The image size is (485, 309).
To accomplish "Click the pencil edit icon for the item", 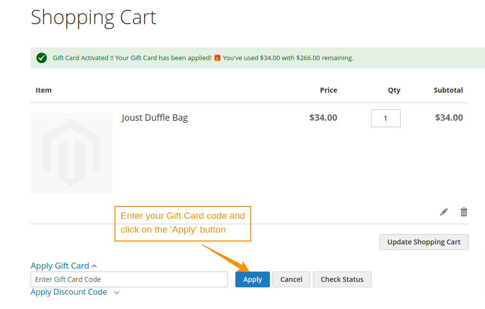I will 444,212.
